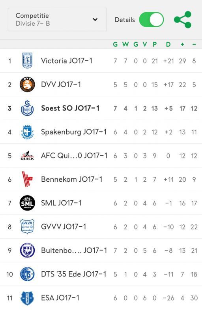The height and width of the screenshot is (316, 202).
Task: Open the Victoria JO17-1 club crest
Action: pyautogui.click(x=27, y=61)
